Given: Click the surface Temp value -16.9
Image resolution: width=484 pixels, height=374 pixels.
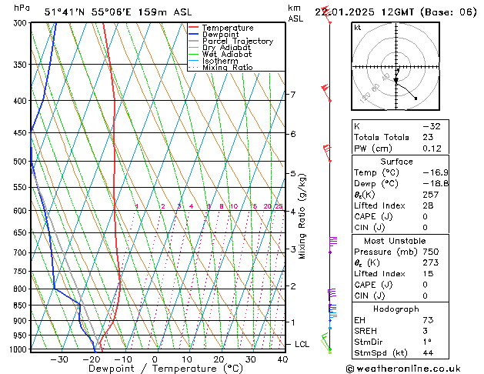Looking at the screenshot, I should click(436, 172).
